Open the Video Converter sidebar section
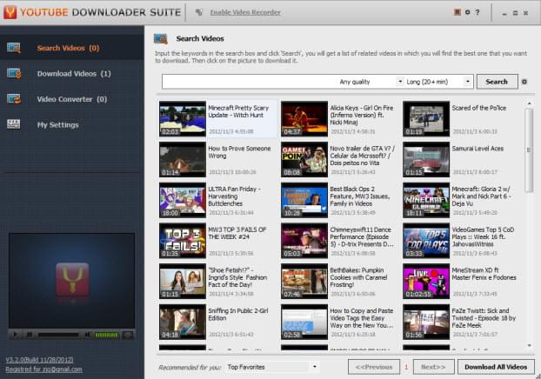 pos(72,99)
